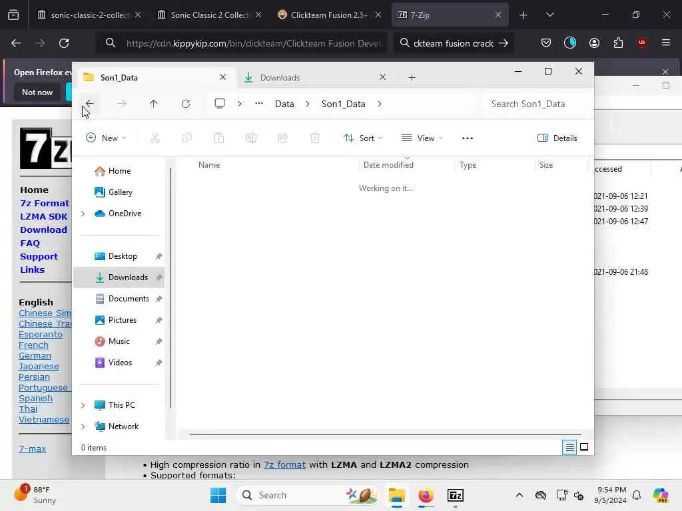
Task: Open the New item dropdown
Action: point(106,138)
